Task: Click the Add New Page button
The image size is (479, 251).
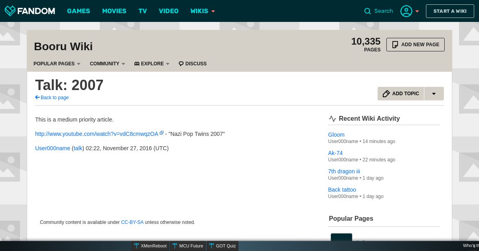Action: click(416, 45)
